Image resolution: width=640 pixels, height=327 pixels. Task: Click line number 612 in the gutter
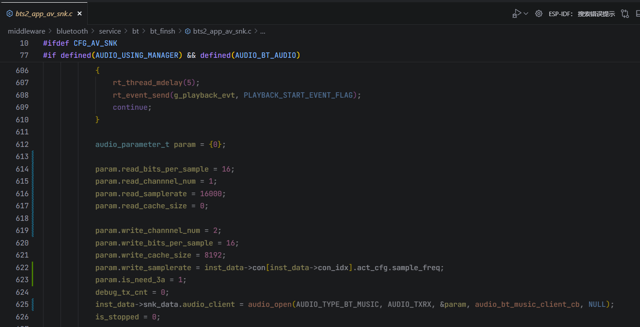point(22,144)
